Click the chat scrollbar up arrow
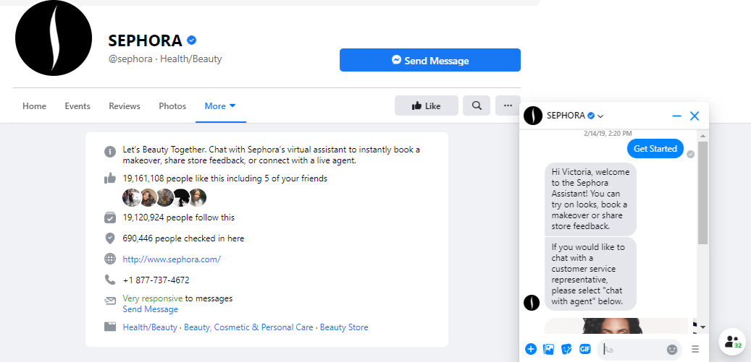The height and width of the screenshot is (362, 751). [x=702, y=136]
